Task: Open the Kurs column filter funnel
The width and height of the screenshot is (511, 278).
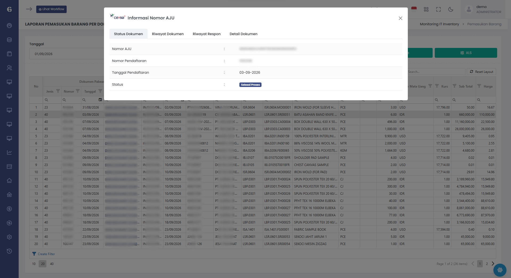Action: tap(437, 86)
